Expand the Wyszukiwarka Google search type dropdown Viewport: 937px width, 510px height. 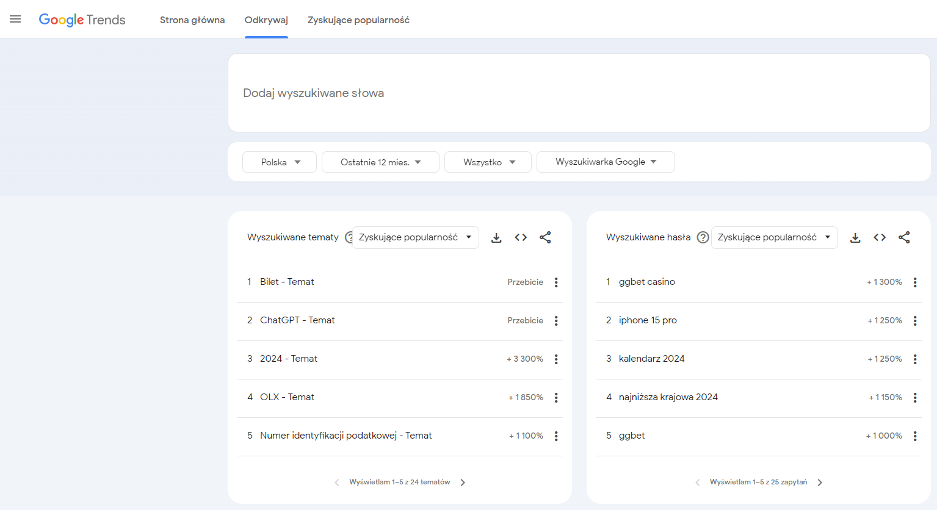606,162
